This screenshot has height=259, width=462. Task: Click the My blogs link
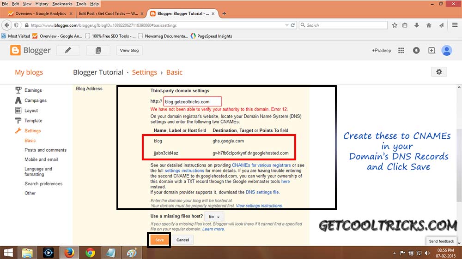[29, 72]
